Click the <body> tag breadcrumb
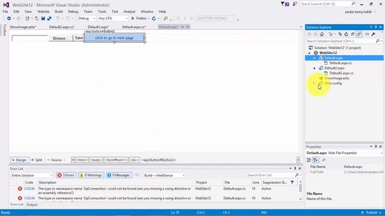The image size is (385, 216). tap(96, 160)
